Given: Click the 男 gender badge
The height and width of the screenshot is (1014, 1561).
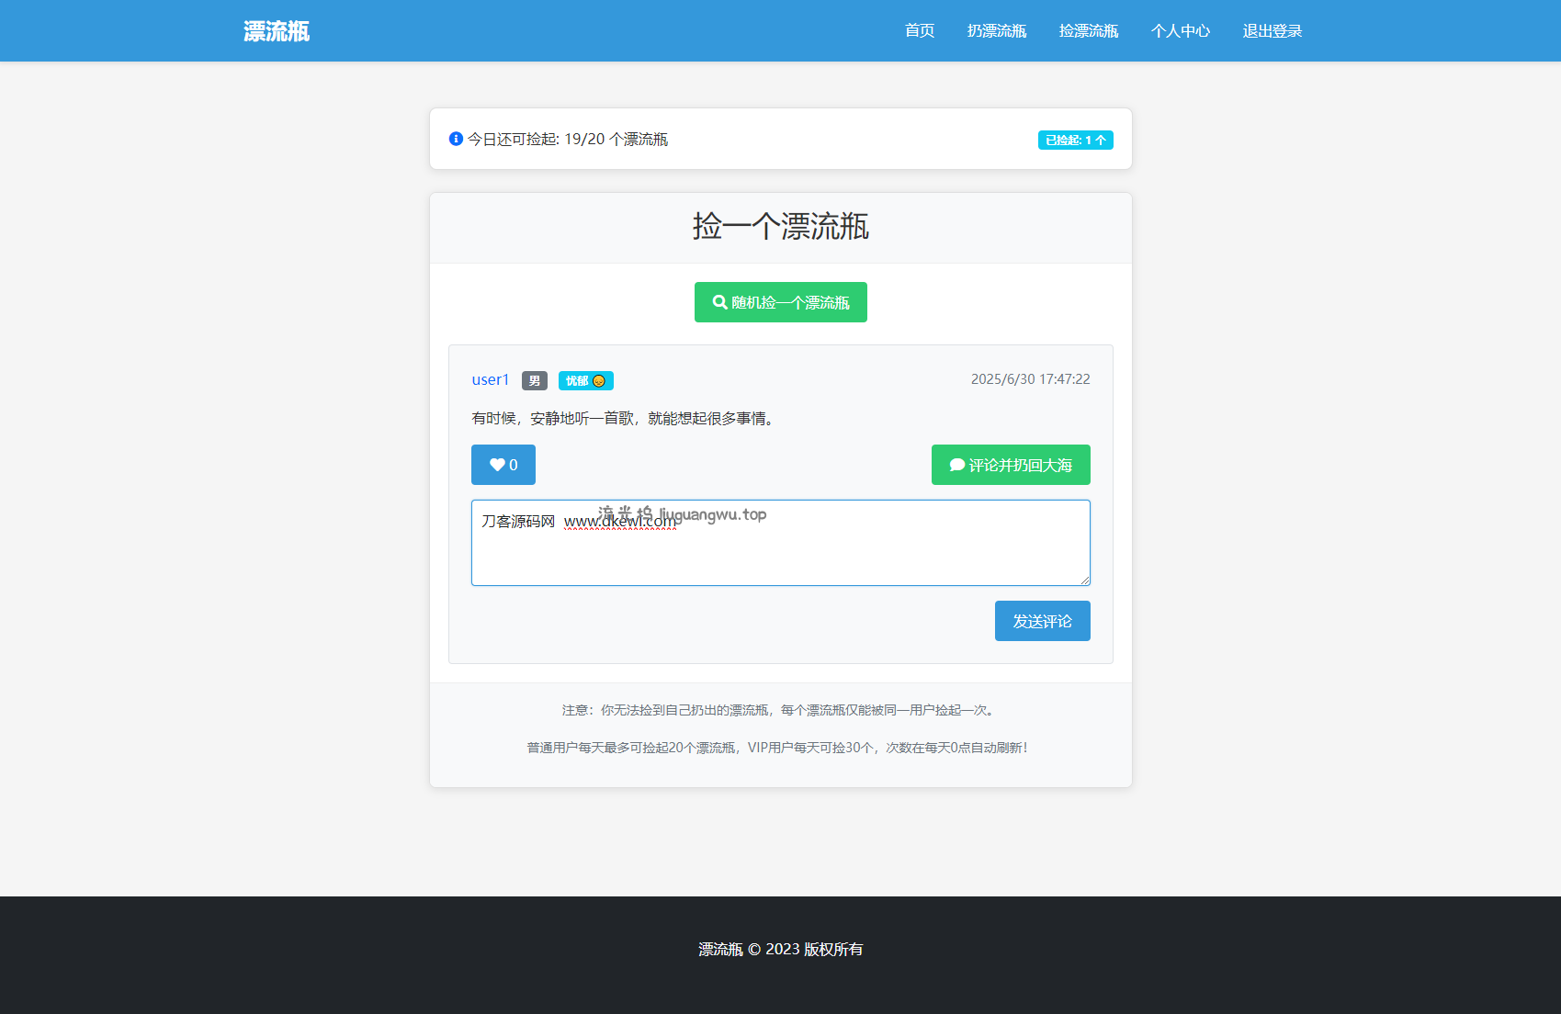Looking at the screenshot, I should [x=534, y=381].
